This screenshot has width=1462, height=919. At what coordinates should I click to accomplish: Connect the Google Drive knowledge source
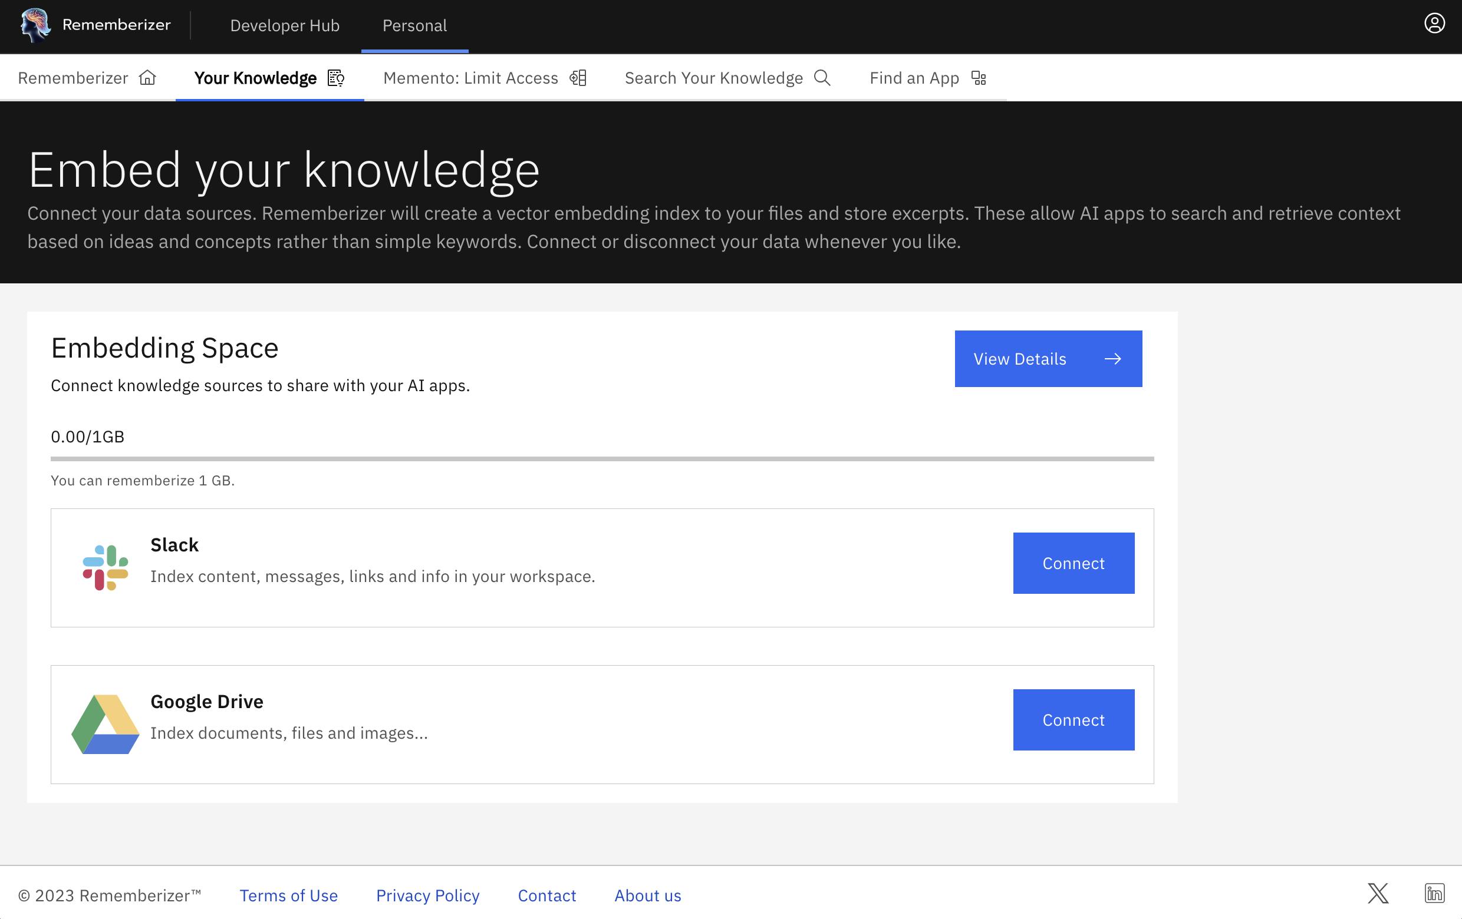[1073, 720]
